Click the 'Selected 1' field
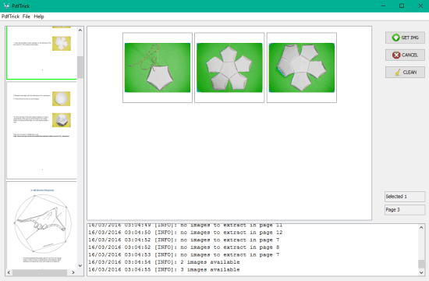Image resolution: width=429 pixels, height=281 pixels. click(x=405, y=197)
